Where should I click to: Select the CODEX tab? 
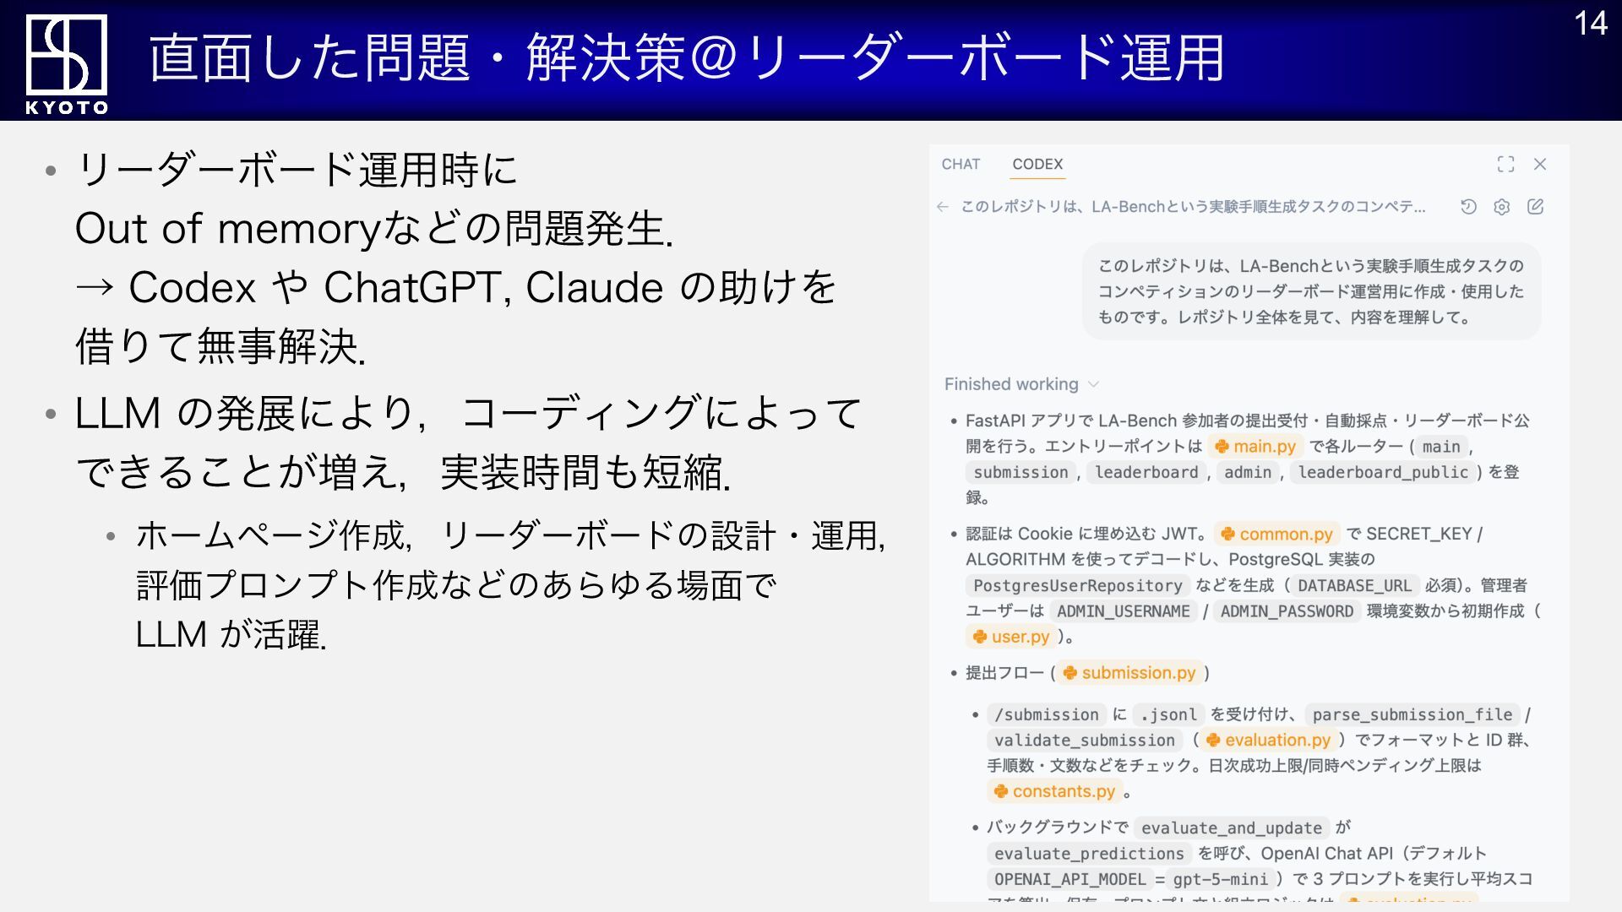pos(1037,164)
